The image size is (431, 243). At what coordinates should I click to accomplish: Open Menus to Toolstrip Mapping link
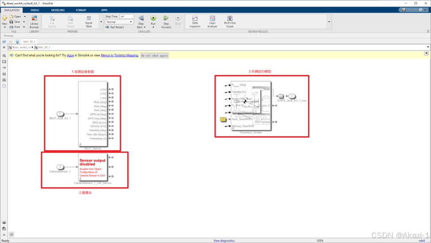(x=119, y=56)
